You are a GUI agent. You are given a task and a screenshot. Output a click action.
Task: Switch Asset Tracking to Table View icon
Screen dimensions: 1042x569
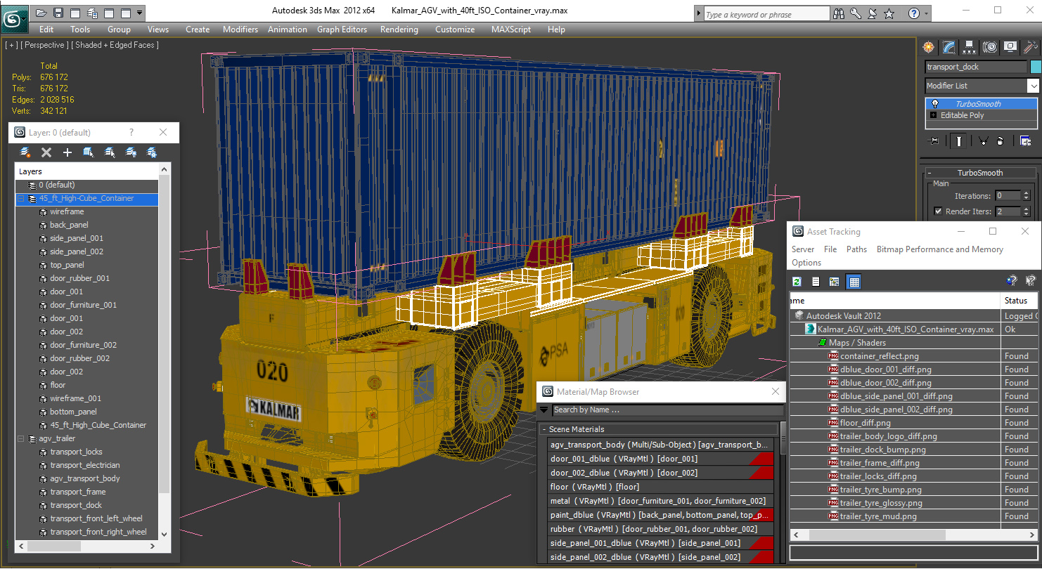[x=854, y=282]
